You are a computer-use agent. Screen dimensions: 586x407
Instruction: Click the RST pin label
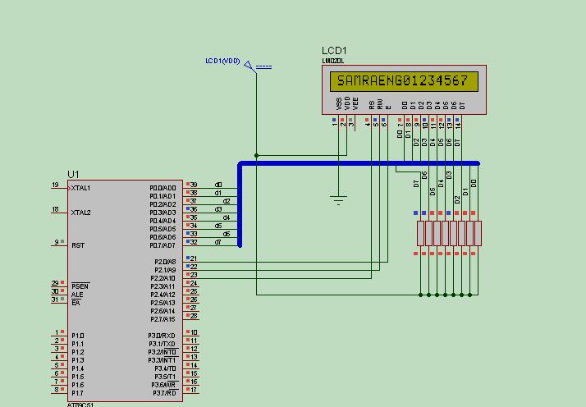pos(78,245)
